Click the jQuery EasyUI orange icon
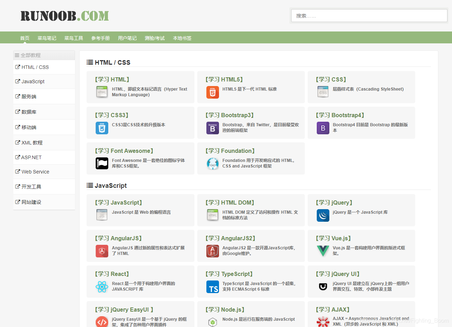 coord(102,321)
